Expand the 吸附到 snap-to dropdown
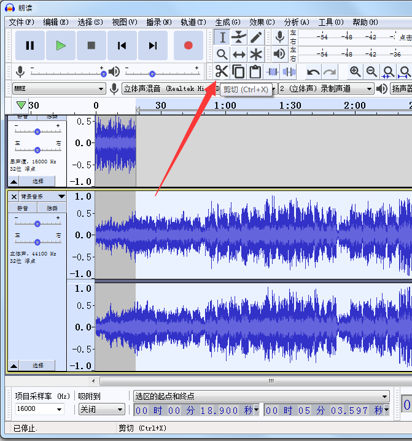The width and height of the screenshot is (412, 441). point(102,410)
